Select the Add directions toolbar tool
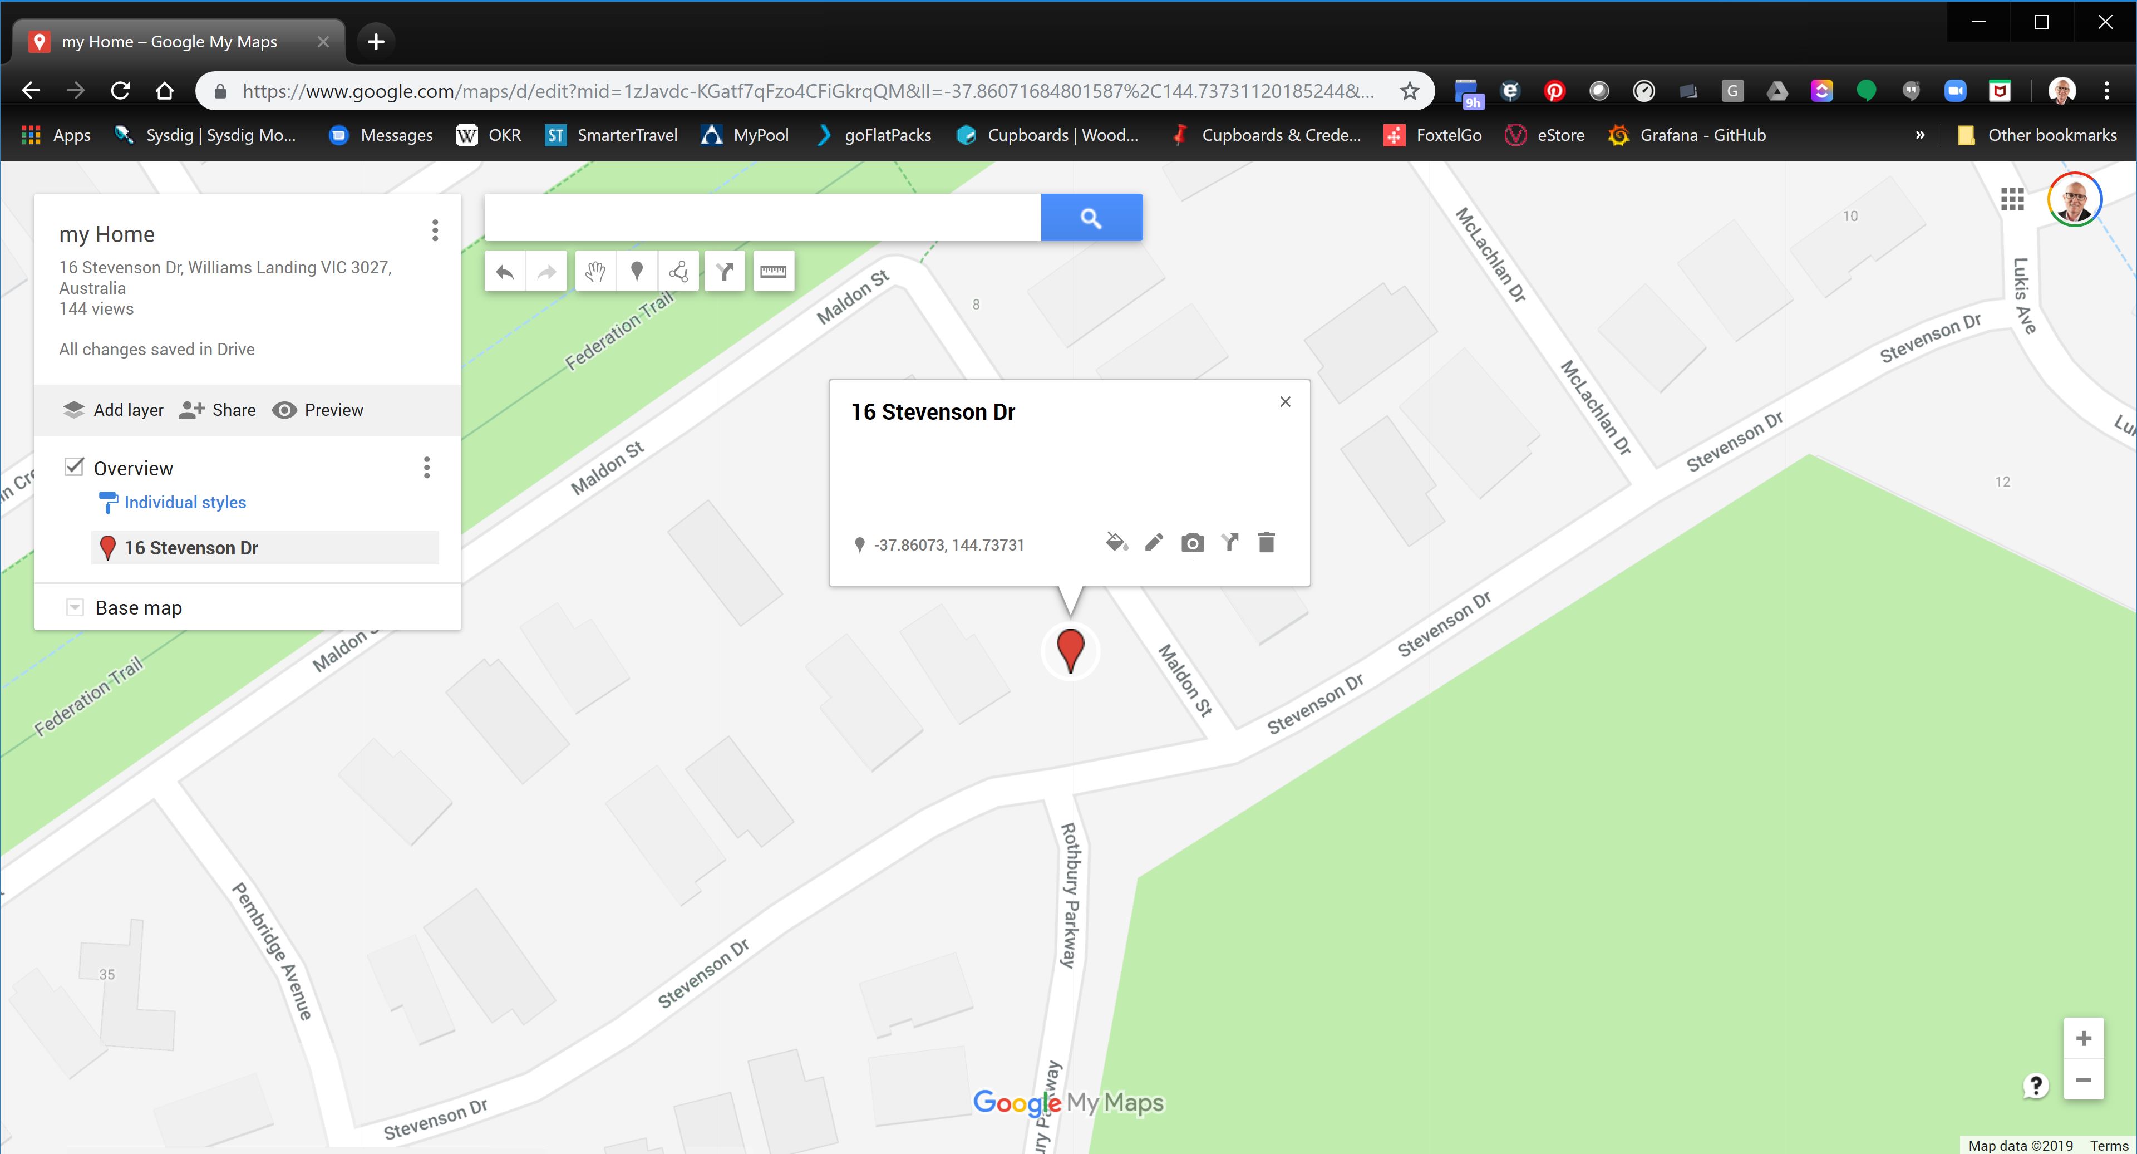The height and width of the screenshot is (1154, 2137). [725, 271]
